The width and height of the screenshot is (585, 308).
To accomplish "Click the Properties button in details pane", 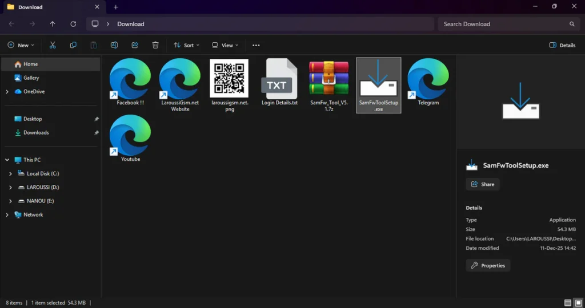I will point(488,265).
